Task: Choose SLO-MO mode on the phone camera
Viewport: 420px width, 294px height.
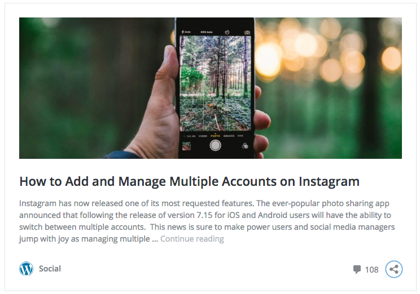Action: click(x=191, y=136)
